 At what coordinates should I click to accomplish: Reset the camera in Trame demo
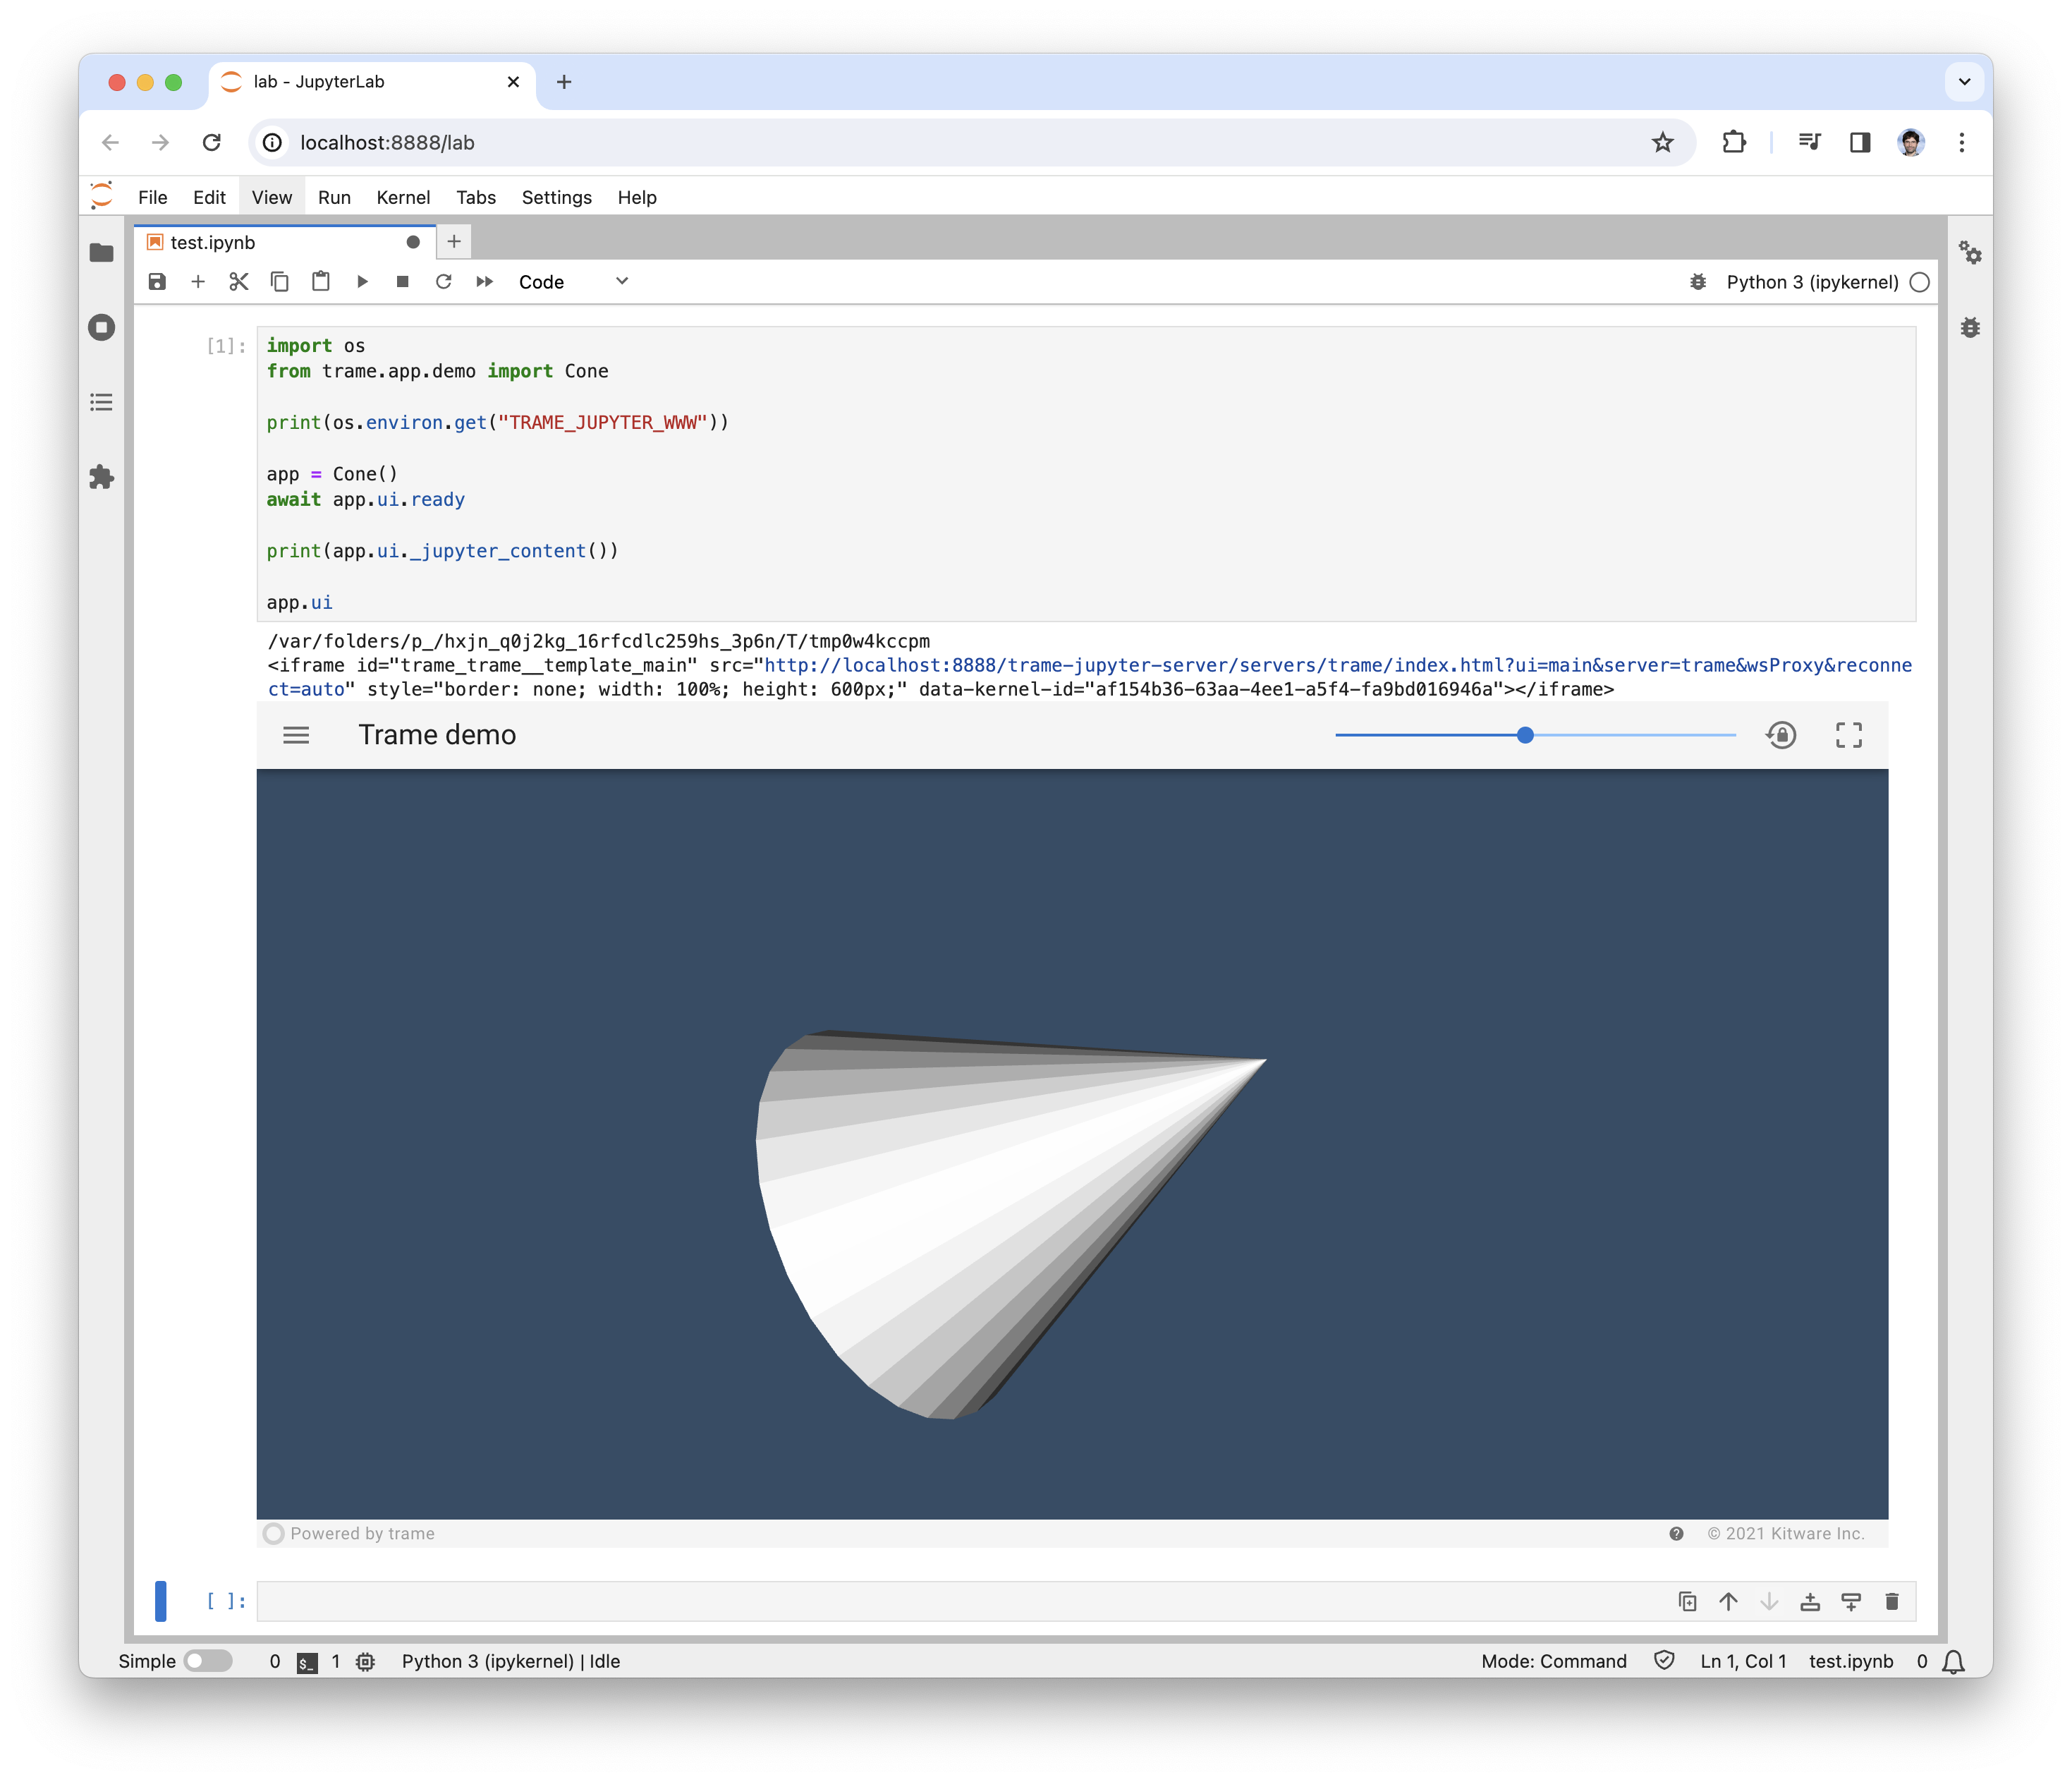(1781, 735)
